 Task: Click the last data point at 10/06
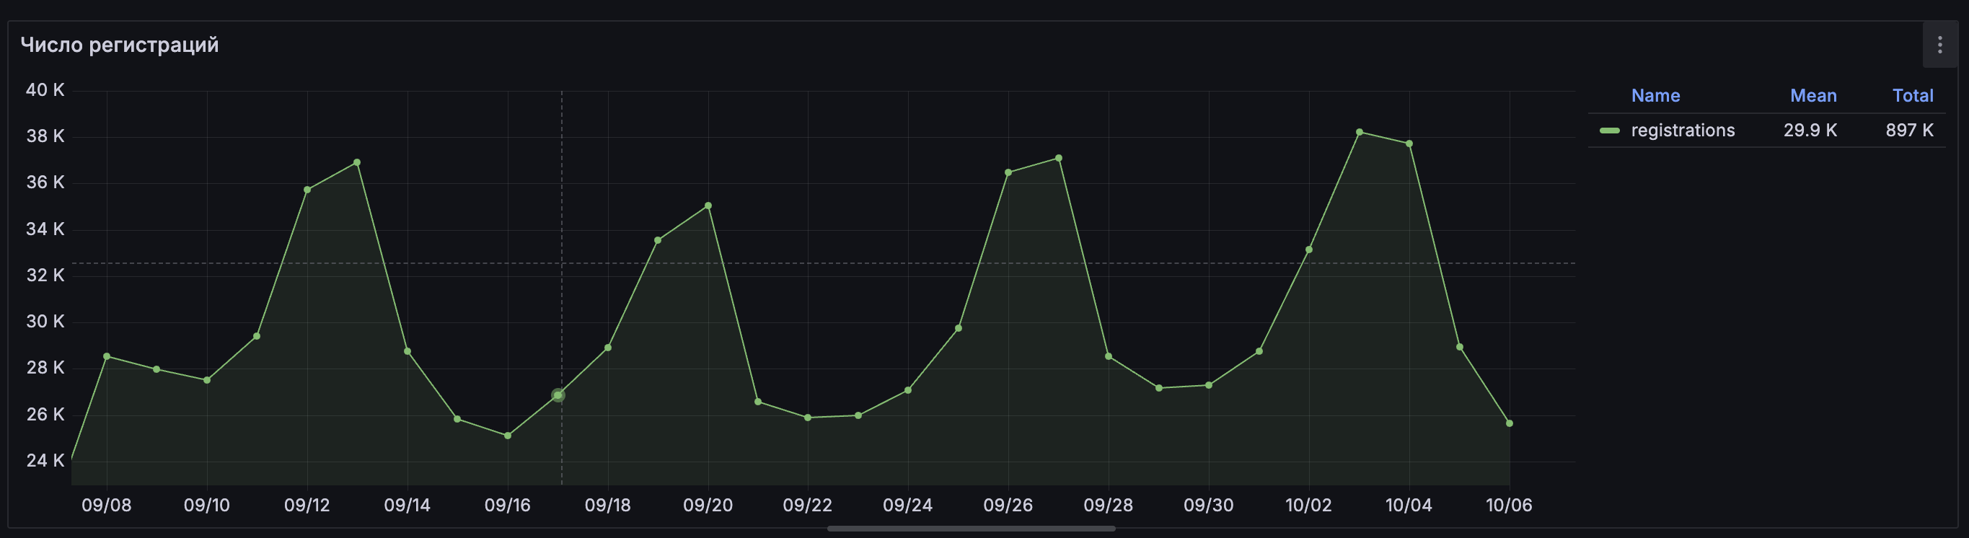coord(1510,423)
